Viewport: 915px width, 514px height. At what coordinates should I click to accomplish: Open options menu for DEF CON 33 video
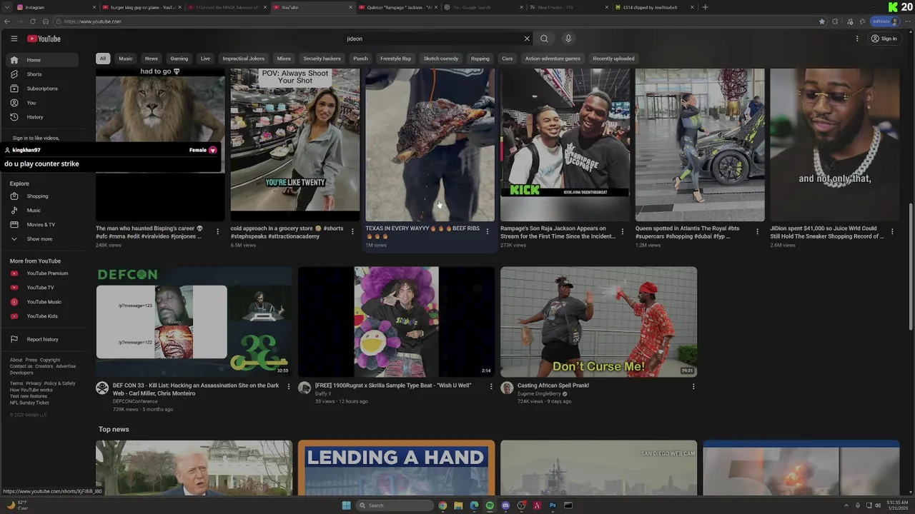289,386
